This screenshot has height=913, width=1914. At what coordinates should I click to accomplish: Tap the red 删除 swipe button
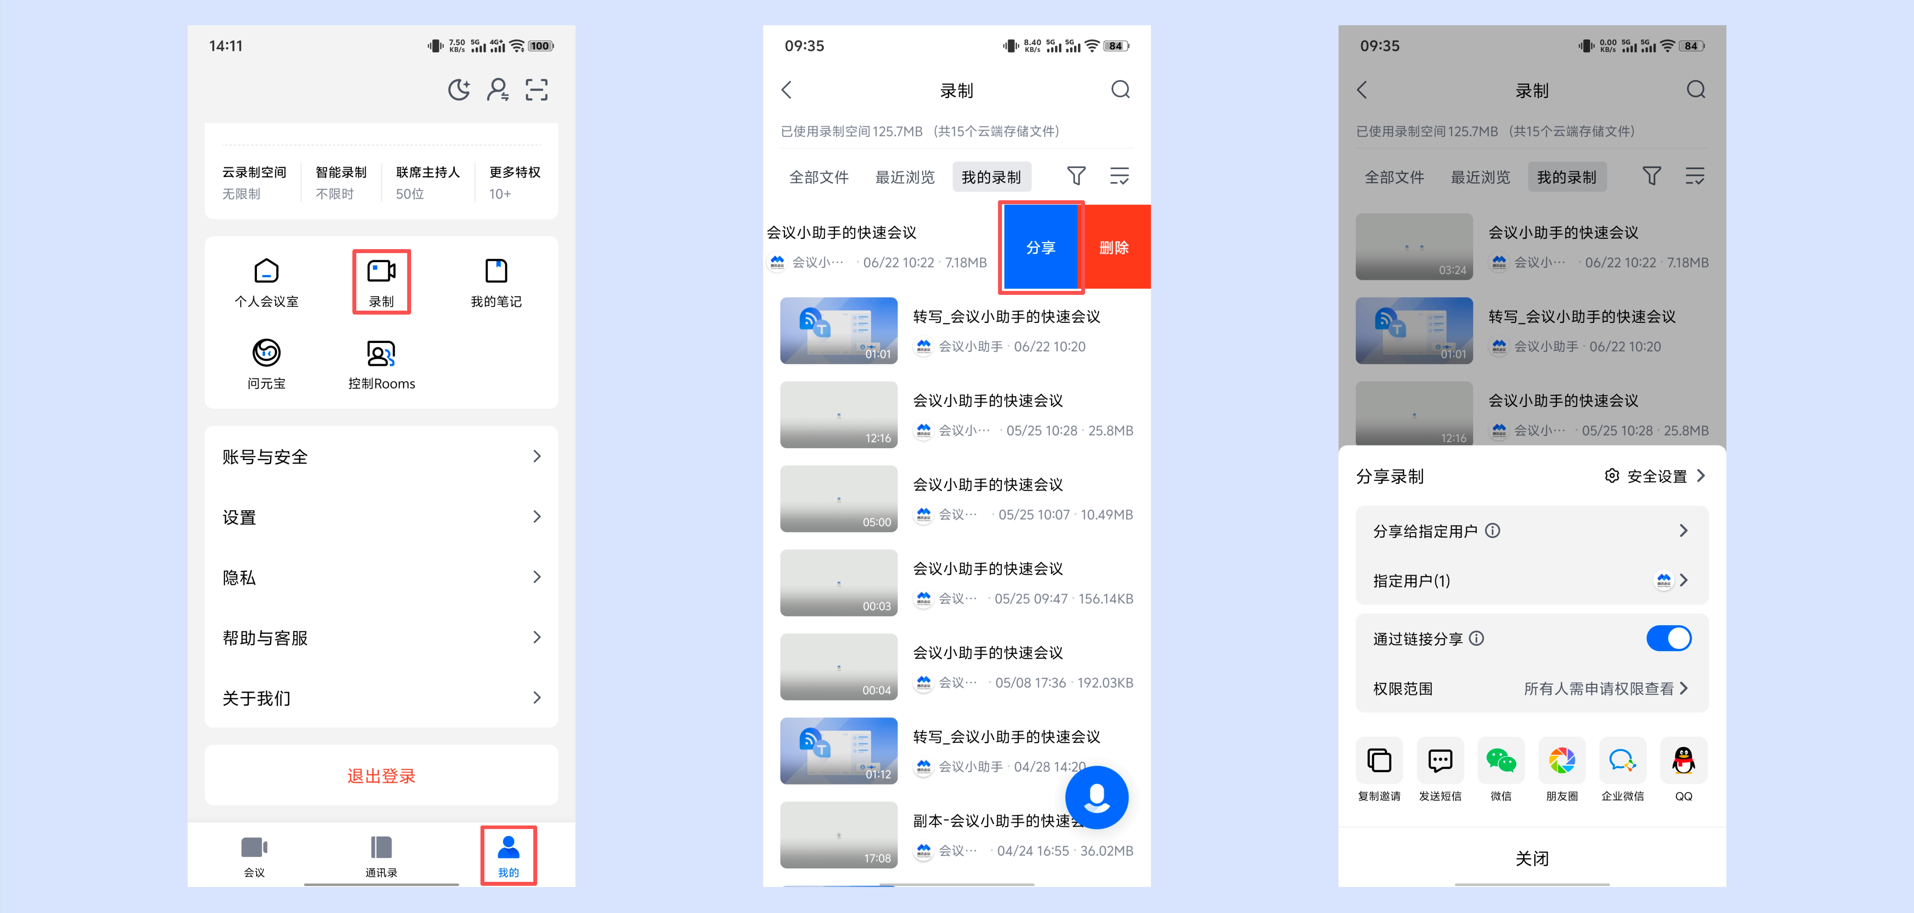1114,247
